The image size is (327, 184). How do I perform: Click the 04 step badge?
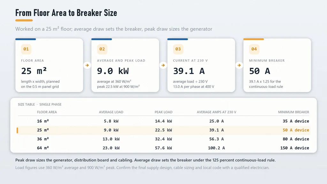click(x=254, y=49)
